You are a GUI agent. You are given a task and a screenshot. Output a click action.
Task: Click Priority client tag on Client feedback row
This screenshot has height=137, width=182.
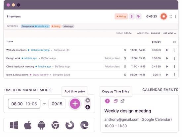[112, 67]
